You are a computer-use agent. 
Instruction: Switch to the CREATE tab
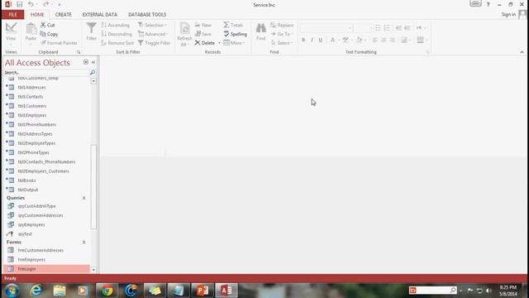click(x=64, y=15)
